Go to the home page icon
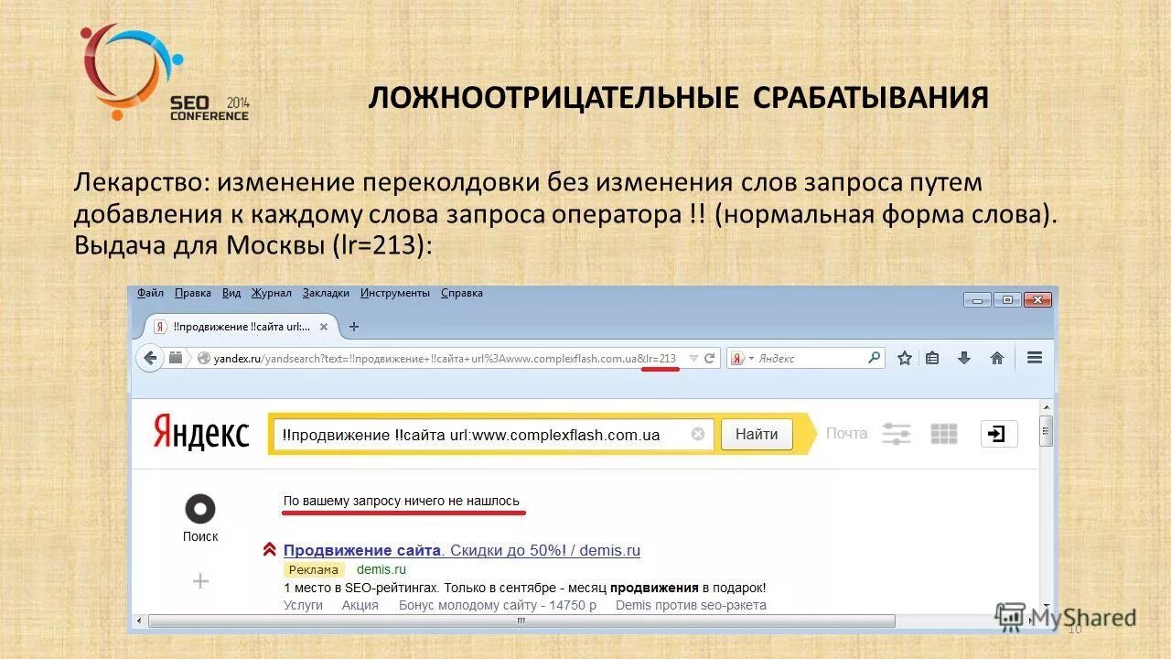This screenshot has width=1171, height=659. coord(997,358)
